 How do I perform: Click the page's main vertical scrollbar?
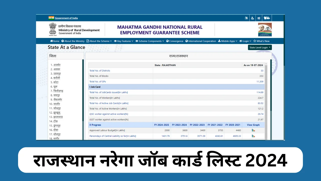pyautogui.click(x=284, y=77)
